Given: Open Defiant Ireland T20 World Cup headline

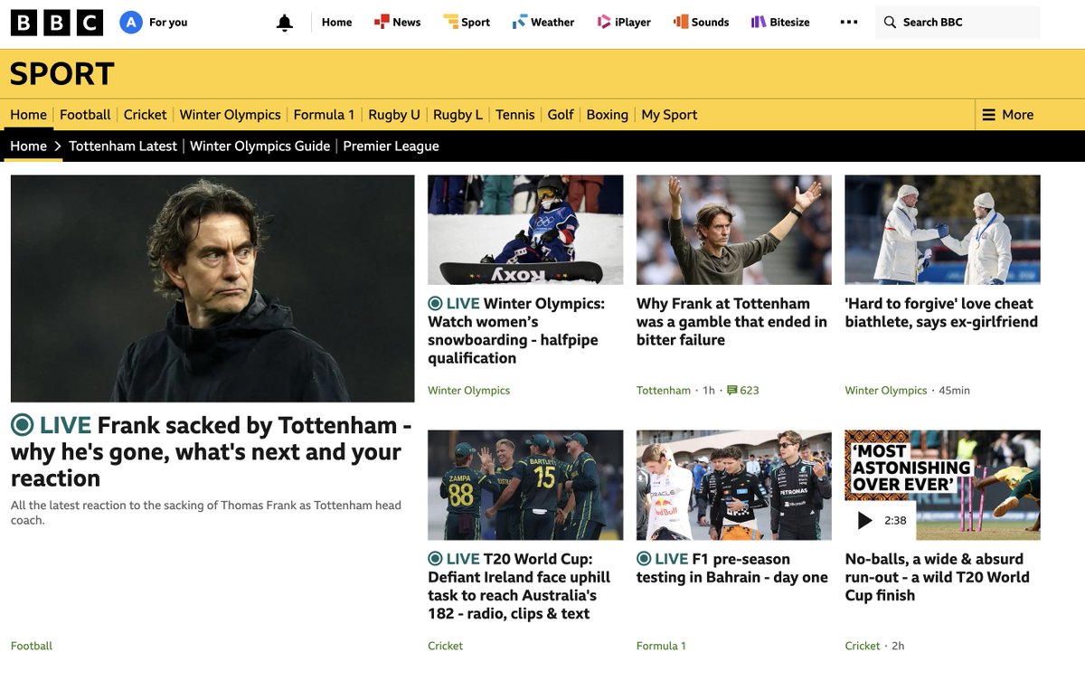Looking at the screenshot, I should 519,586.
